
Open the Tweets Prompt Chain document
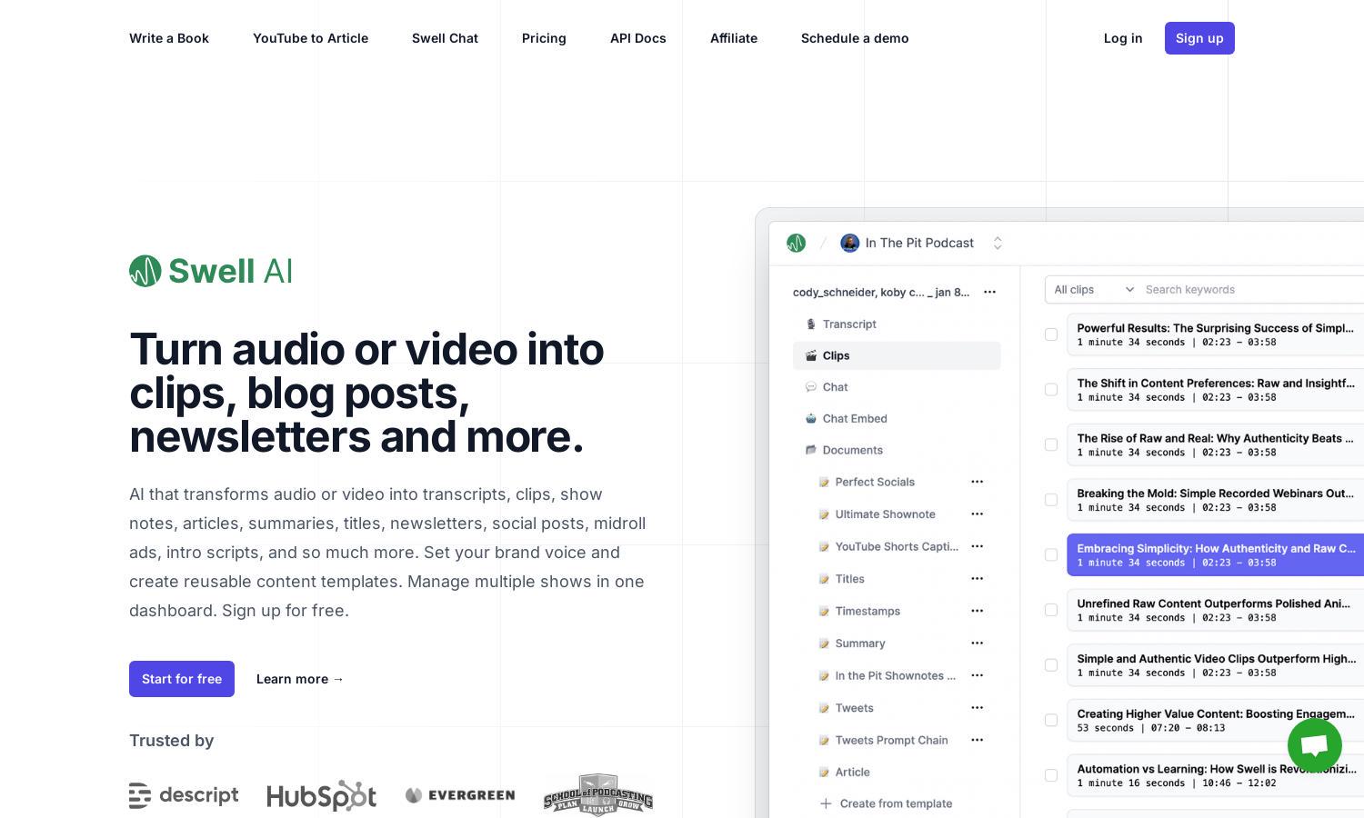pos(891,740)
